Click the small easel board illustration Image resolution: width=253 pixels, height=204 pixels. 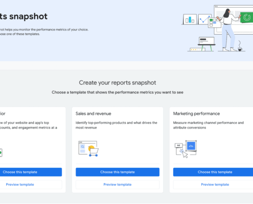[206, 44]
